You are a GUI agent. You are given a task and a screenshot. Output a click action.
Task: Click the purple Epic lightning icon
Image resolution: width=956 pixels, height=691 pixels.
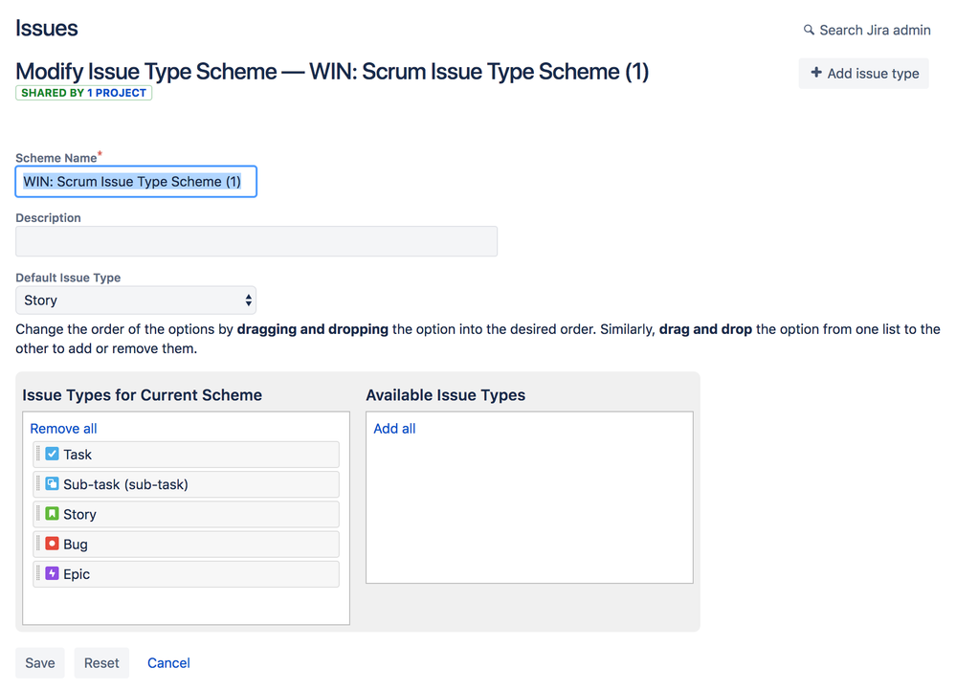(53, 573)
